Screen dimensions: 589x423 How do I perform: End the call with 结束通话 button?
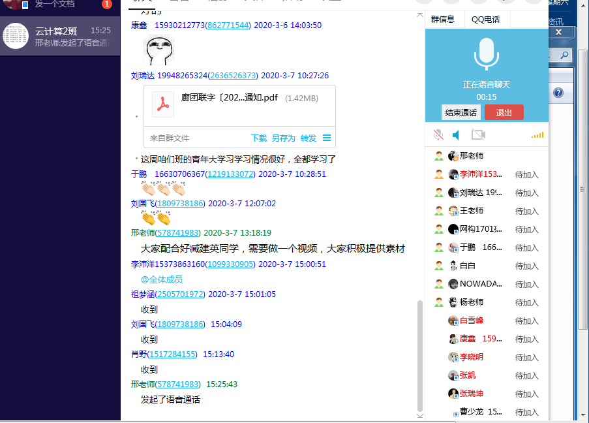461,112
